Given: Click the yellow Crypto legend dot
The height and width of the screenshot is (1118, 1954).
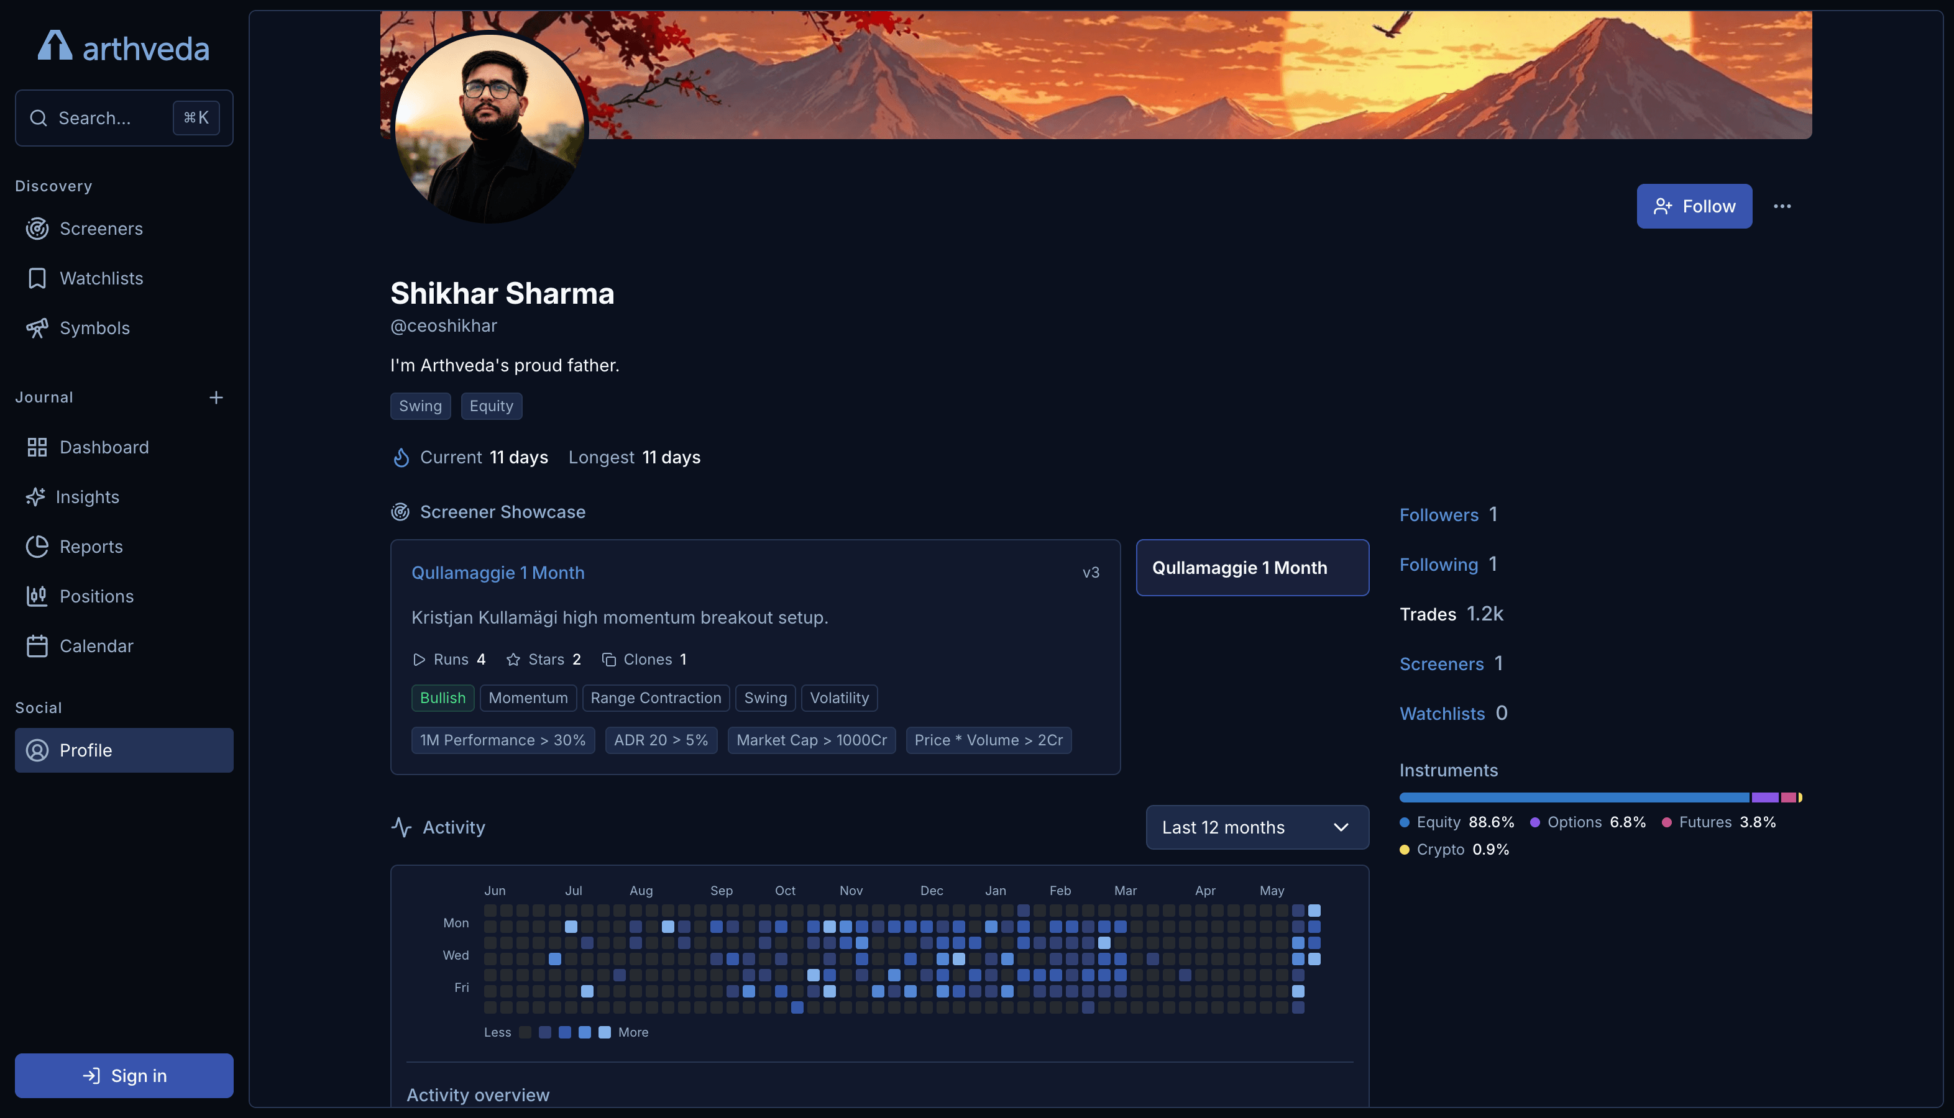Looking at the screenshot, I should tap(1404, 849).
